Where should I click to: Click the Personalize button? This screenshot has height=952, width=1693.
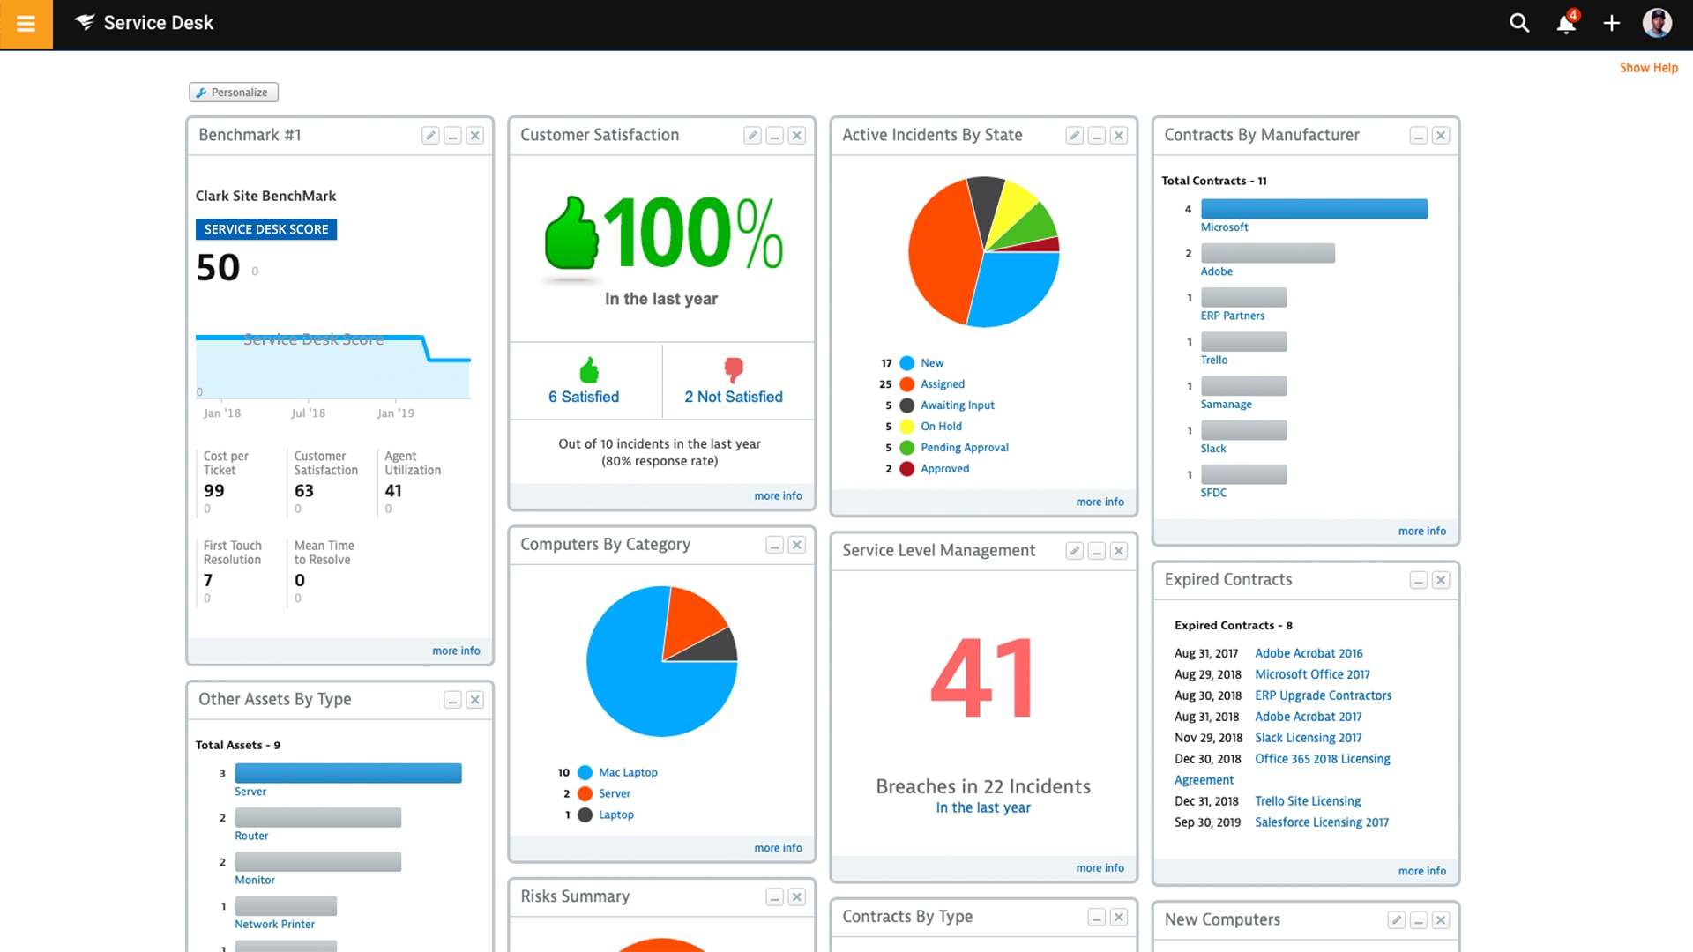coord(233,93)
